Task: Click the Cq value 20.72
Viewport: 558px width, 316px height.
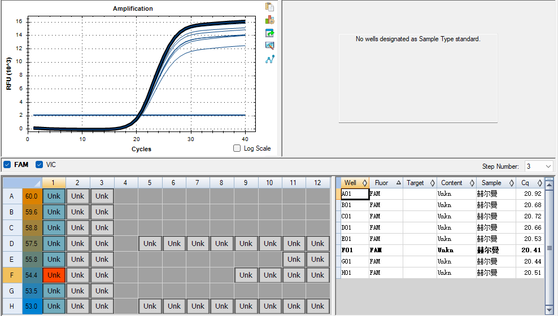Action: pyautogui.click(x=533, y=216)
